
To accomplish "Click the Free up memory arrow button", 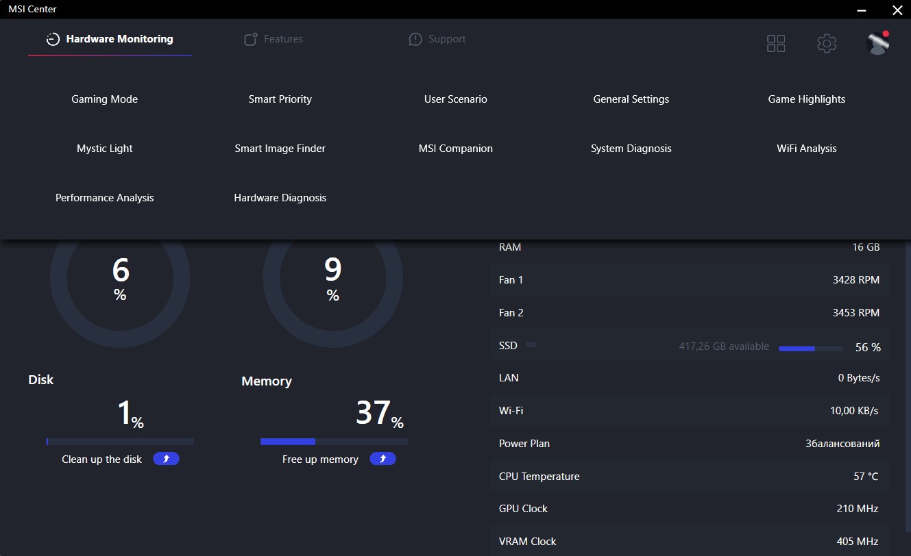I will [x=382, y=459].
